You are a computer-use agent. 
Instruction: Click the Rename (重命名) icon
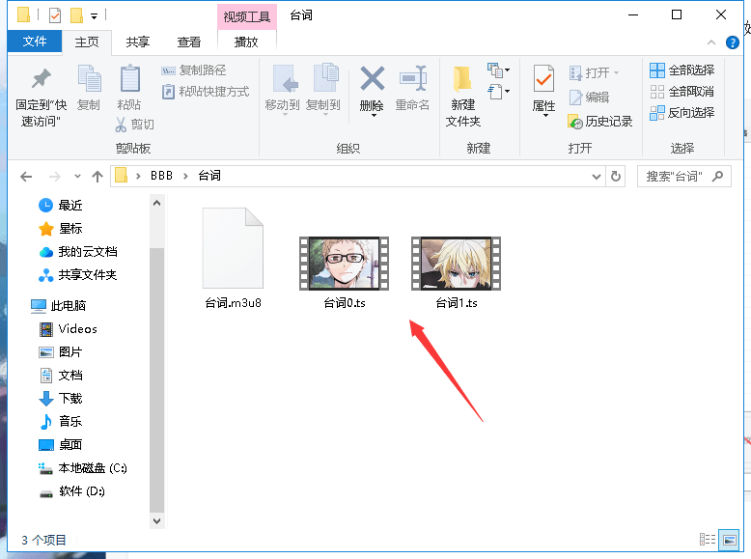413,78
